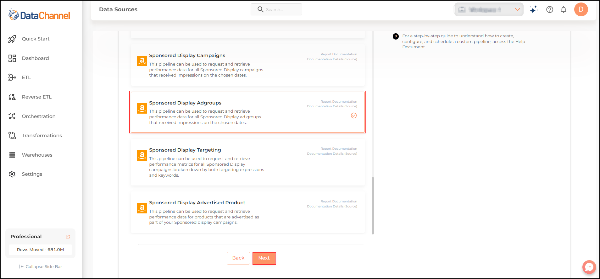Expand the workspace selector dropdown
Screen dimensions: 600x279
point(489,9)
